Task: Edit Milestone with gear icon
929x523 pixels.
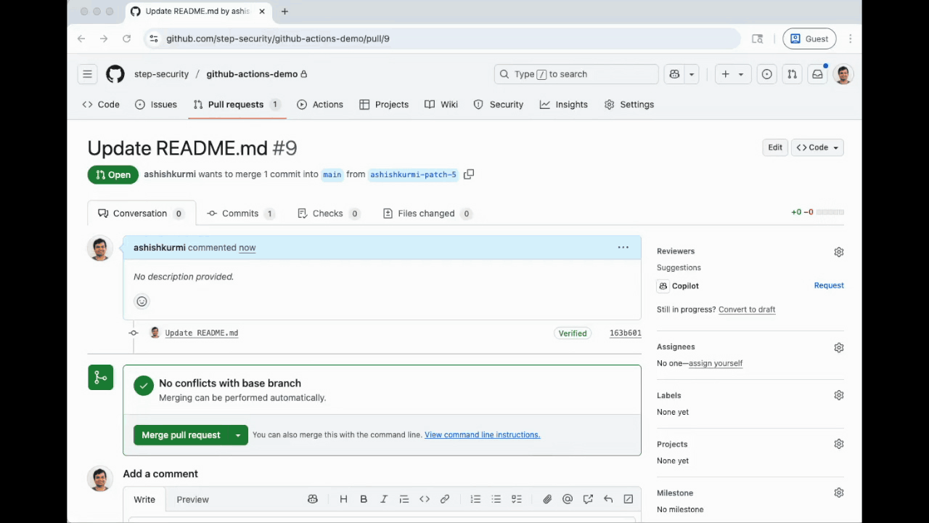Action: pos(839,493)
